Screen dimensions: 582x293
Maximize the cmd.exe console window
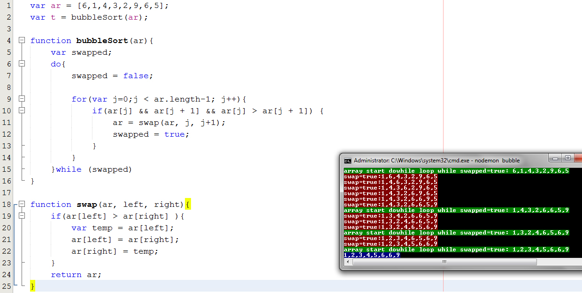[x=567, y=158]
